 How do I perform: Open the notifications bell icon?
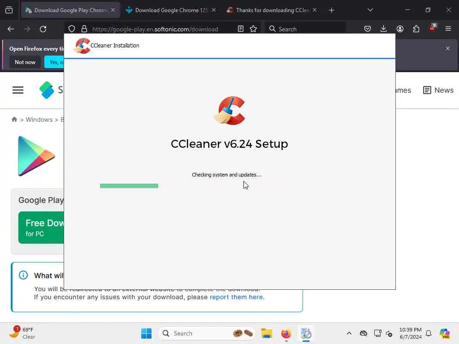click(429, 333)
